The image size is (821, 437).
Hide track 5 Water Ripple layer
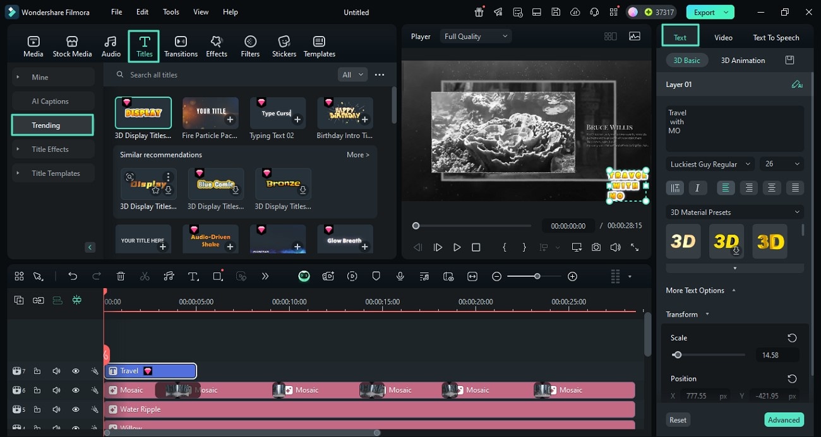[x=76, y=409]
